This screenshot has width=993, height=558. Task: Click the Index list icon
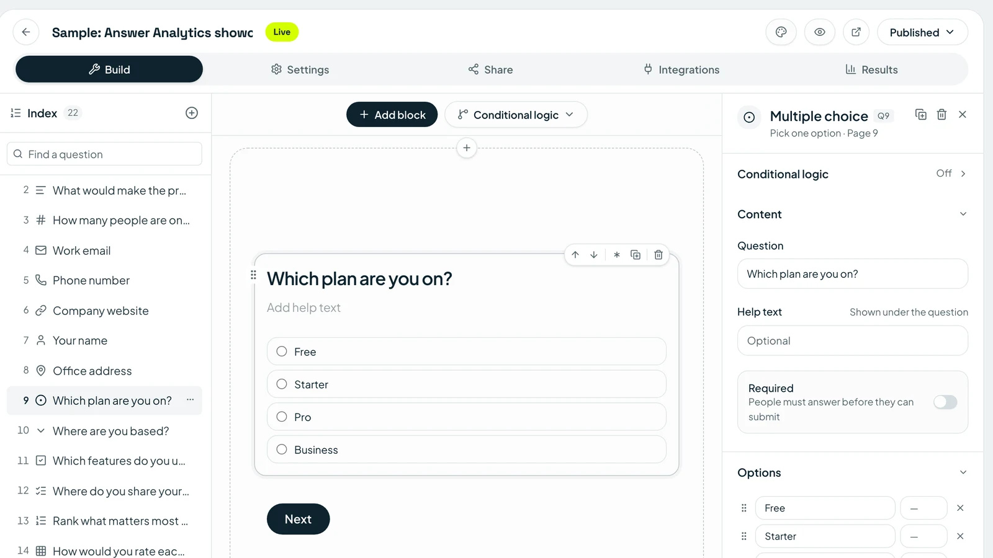coord(16,113)
